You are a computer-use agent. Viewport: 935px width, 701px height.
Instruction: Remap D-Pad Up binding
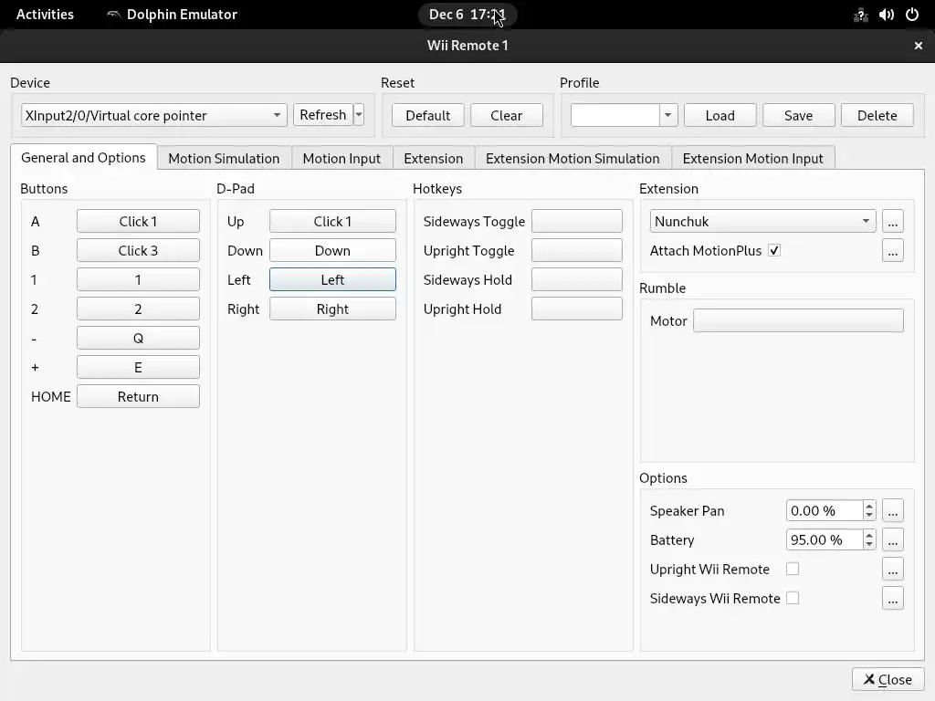tap(332, 221)
